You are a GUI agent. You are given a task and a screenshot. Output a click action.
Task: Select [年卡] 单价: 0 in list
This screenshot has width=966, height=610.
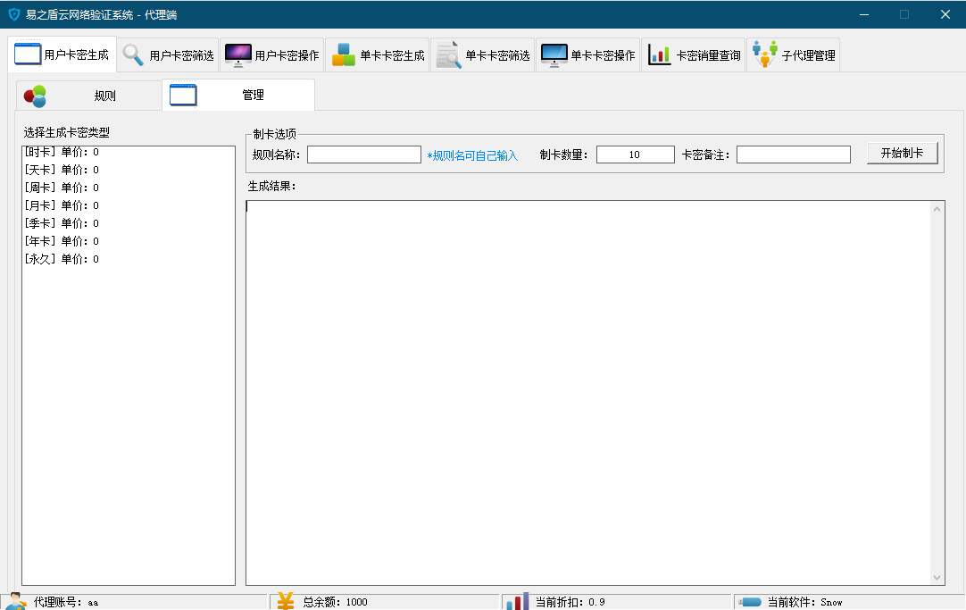[x=129, y=241]
